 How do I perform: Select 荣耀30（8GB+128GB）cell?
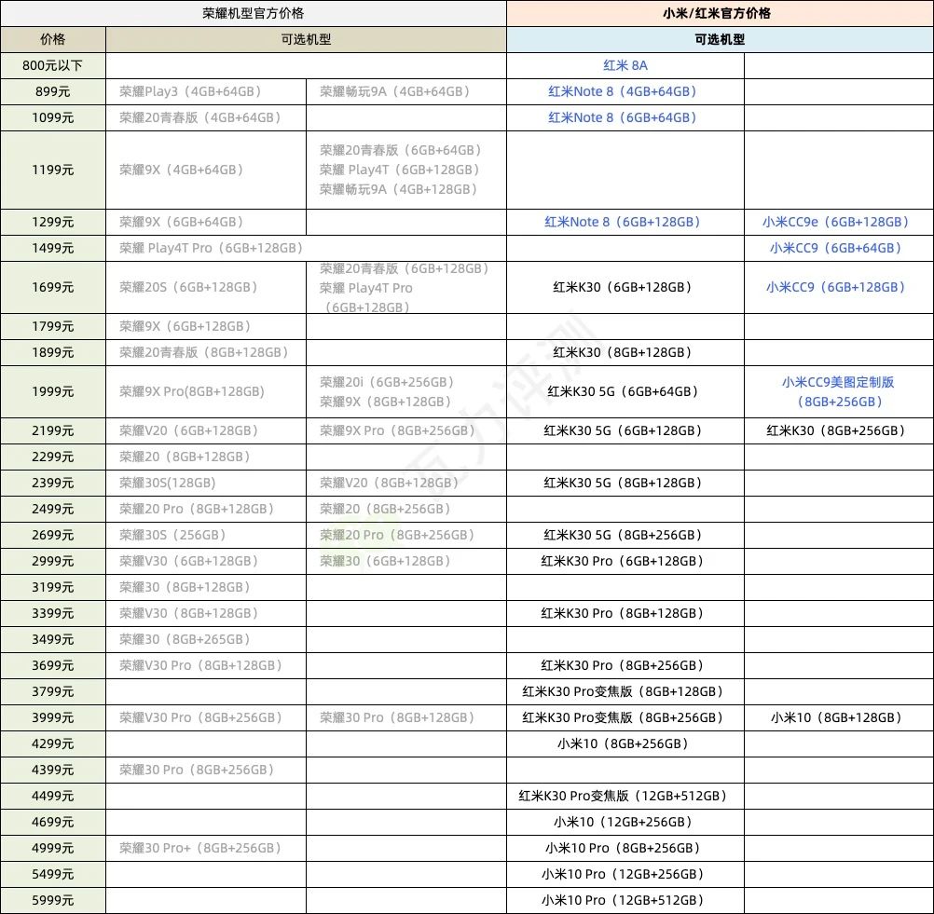coord(206,587)
